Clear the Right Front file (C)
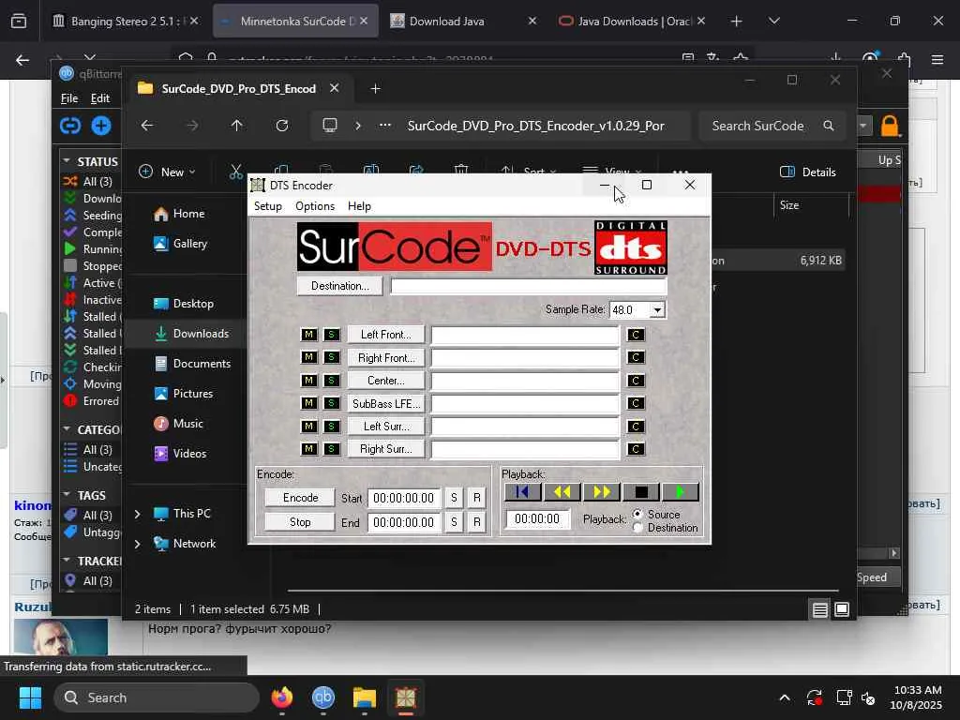The height and width of the screenshot is (720, 960). [x=636, y=357]
